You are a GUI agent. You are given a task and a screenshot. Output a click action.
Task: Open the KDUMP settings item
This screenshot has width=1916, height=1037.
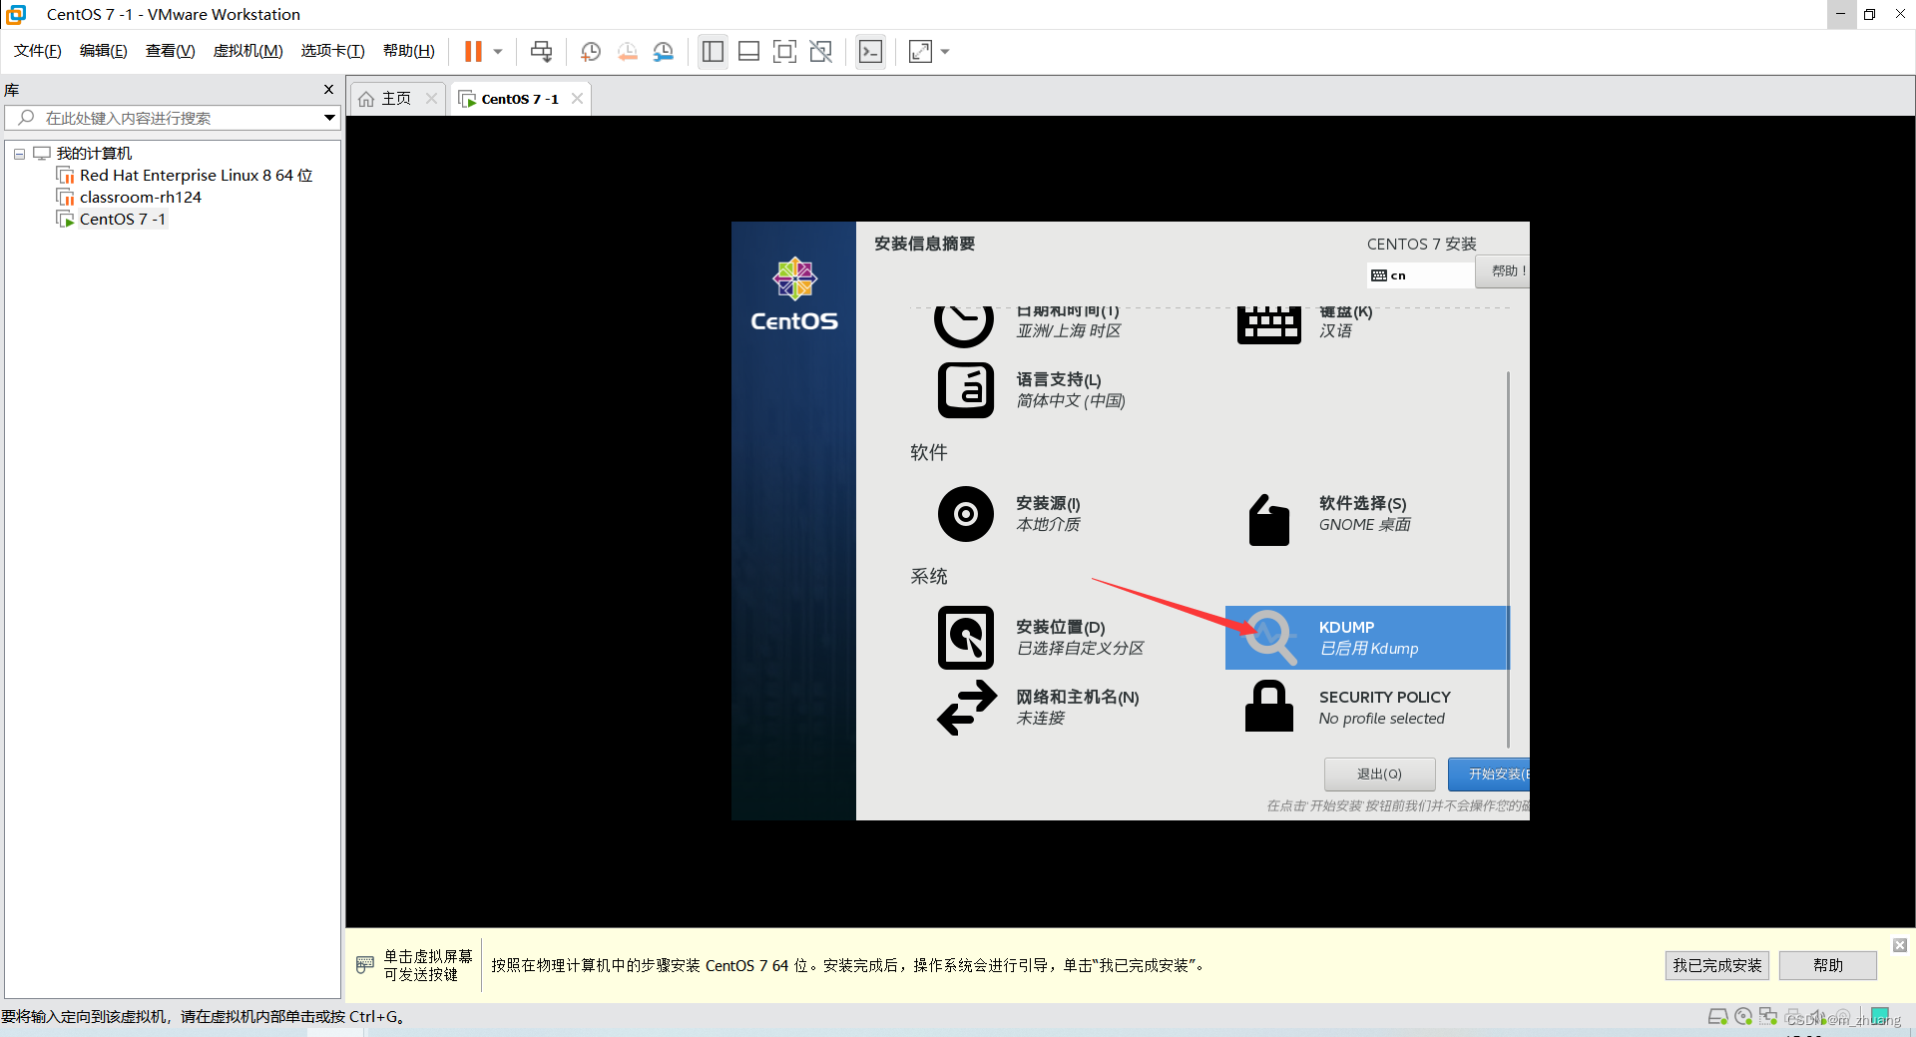[x=1367, y=638]
